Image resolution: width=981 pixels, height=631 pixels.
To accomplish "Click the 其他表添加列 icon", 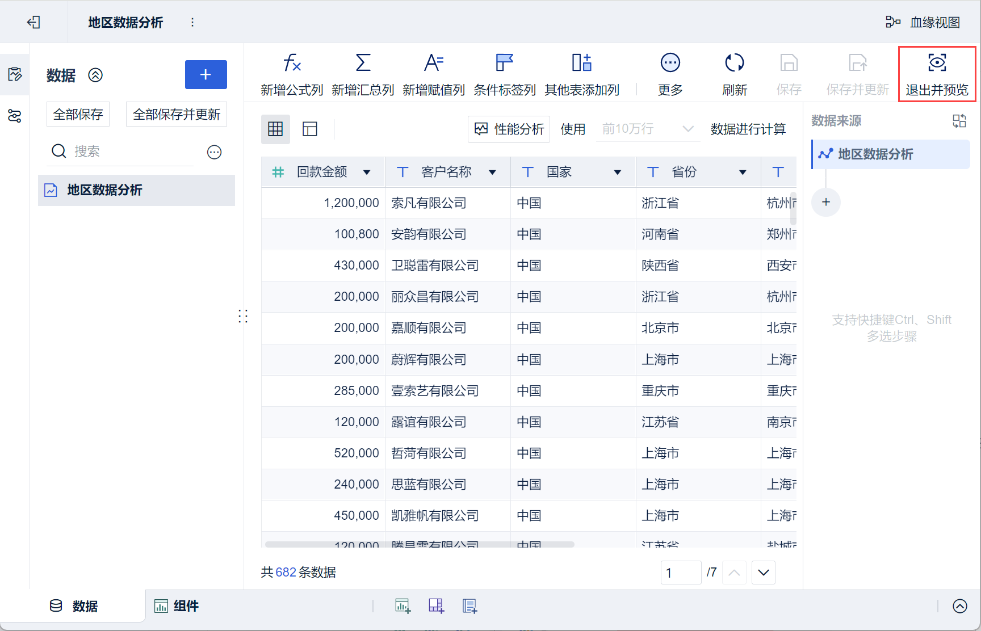I will click(x=581, y=63).
